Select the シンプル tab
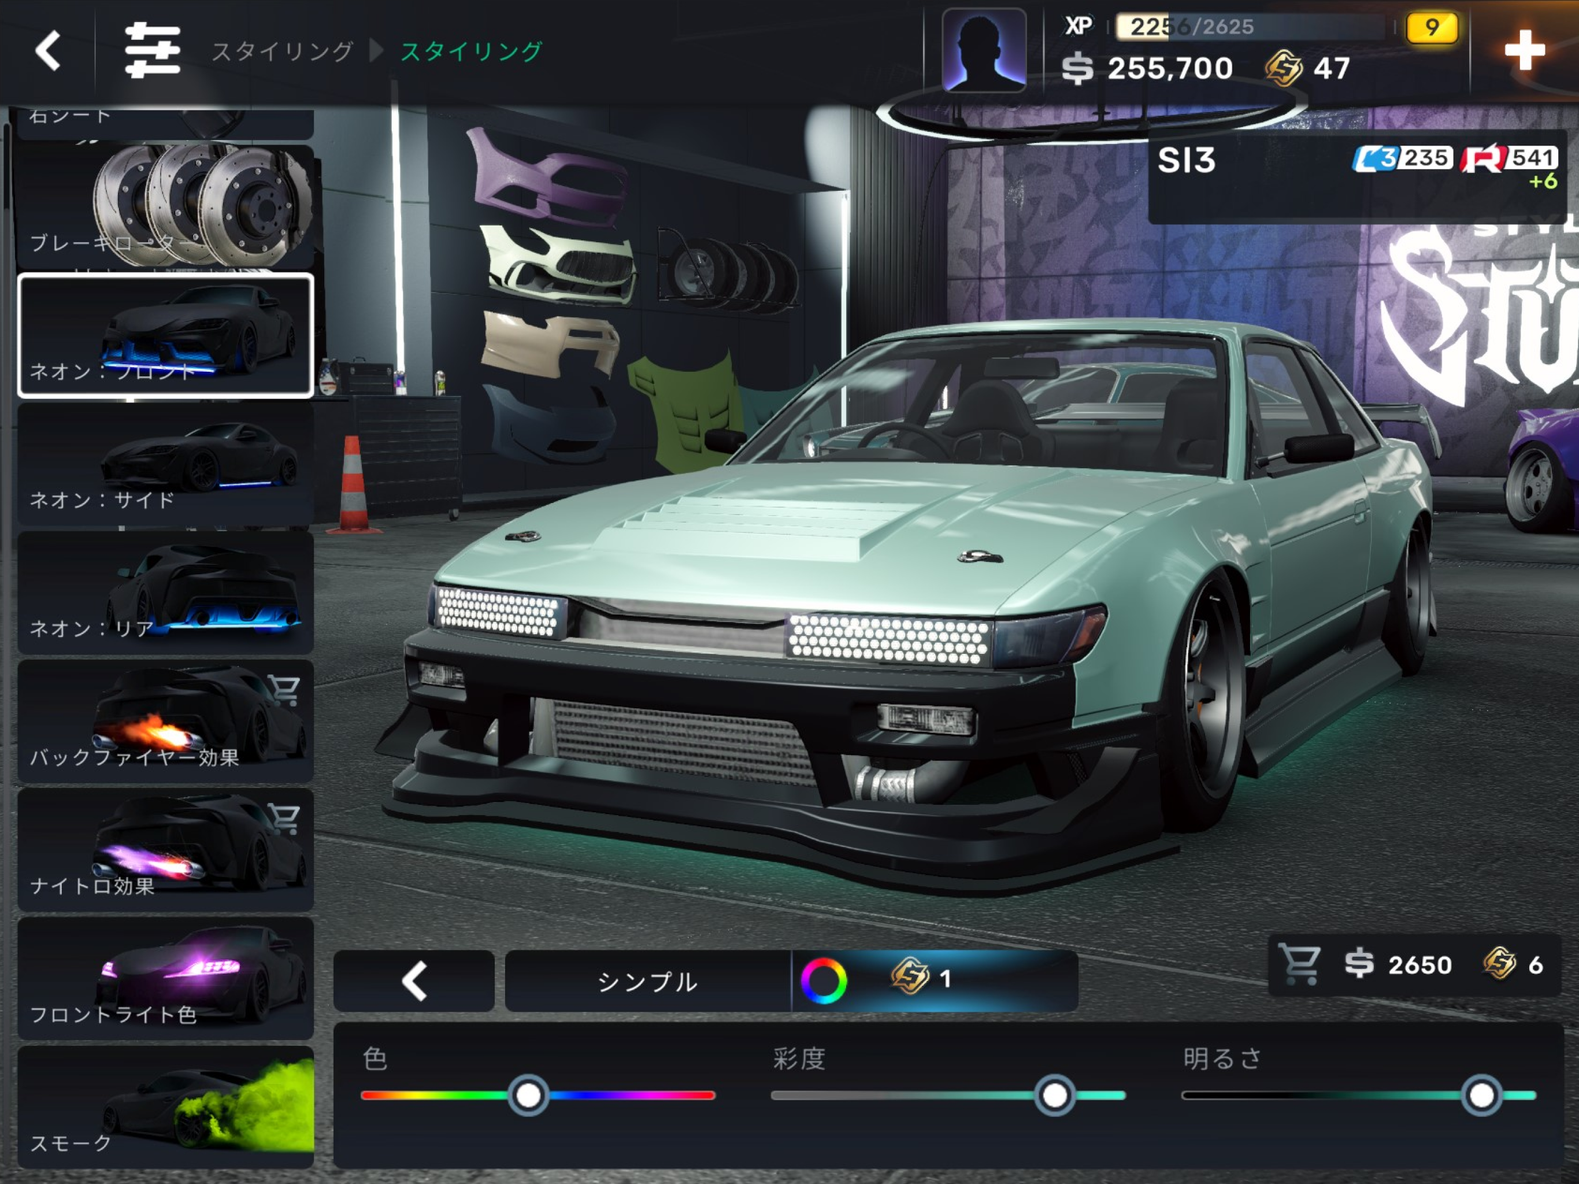 (x=647, y=980)
